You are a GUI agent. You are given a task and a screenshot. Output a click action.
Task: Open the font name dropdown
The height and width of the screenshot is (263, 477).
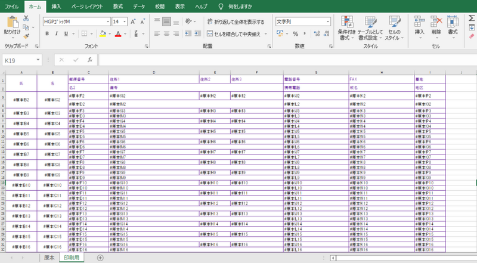pos(108,21)
